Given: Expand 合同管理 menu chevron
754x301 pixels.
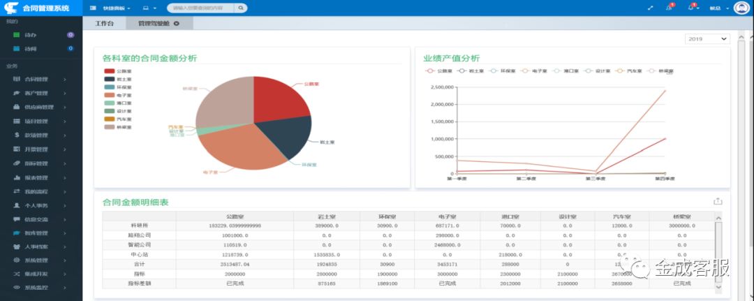Looking at the screenshot, I should (x=64, y=79).
